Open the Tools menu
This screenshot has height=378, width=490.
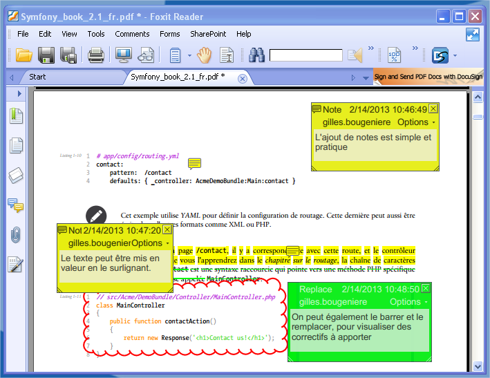96,34
